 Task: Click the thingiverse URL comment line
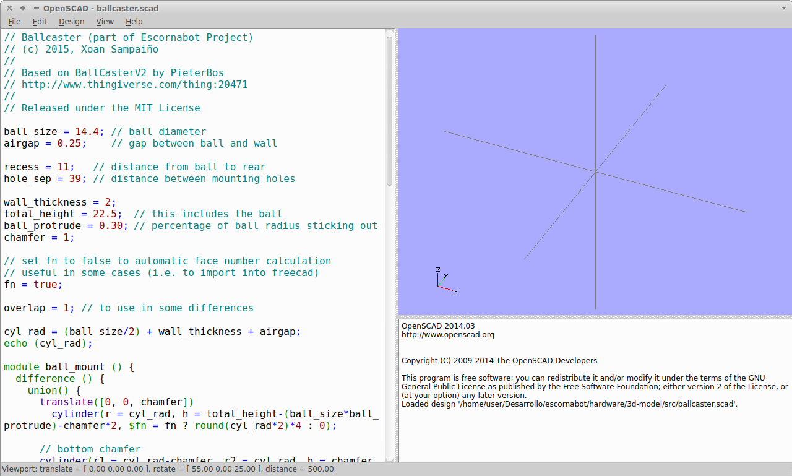point(126,85)
